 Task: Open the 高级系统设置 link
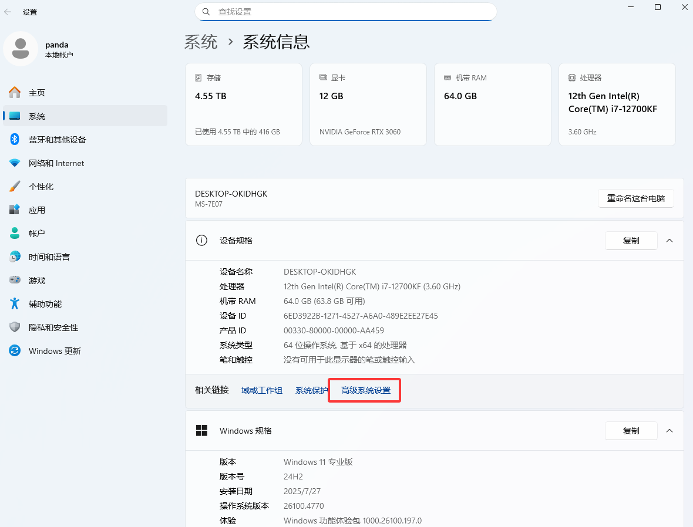(365, 390)
